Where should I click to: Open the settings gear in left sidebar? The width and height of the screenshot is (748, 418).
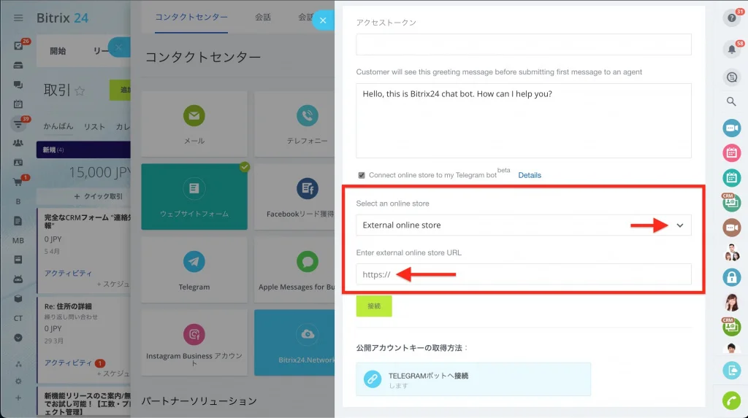tap(18, 382)
